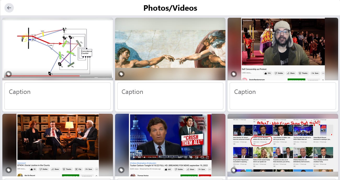The image size is (340, 180).
Task: Open the Self Censorship as Protest thumbnail
Action: coord(283,49)
